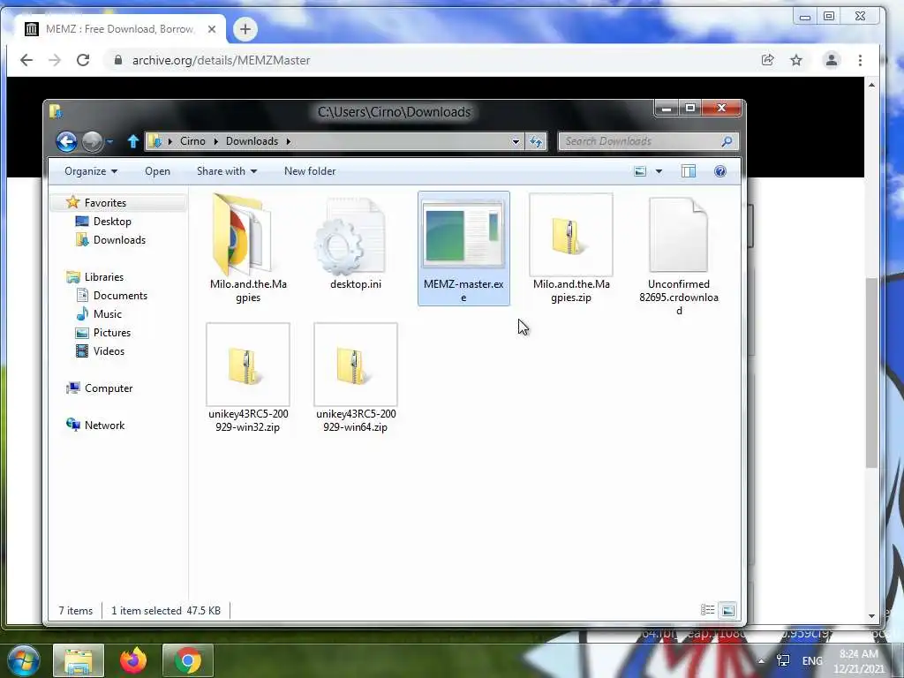This screenshot has width=904, height=678.
Task: Click the change view icon in toolbar
Action: click(640, 171)
